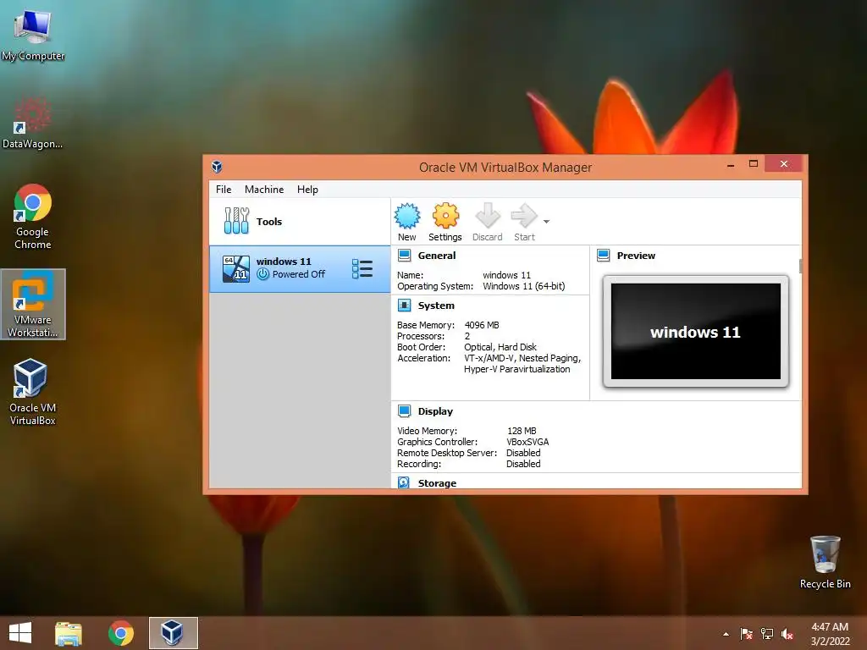Image resolution: width=867 pixels, height=650 pixels.
Task: Select the Google Chrome desktop shortcut
Action: point(33,217)
